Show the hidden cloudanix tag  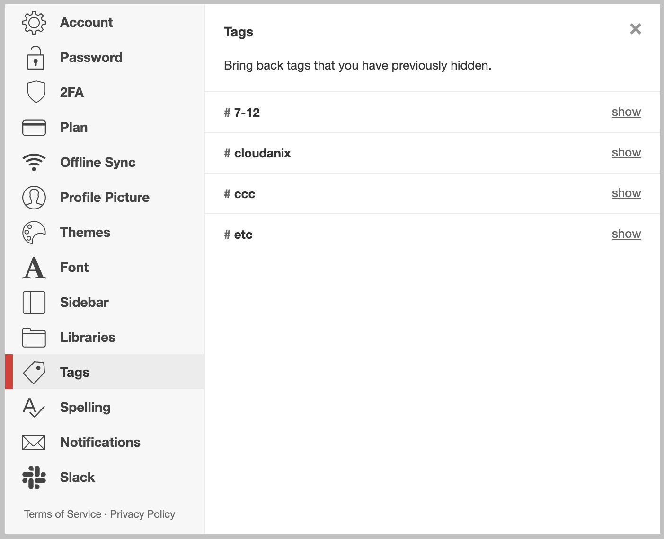pyautogui.click(x=626, y=153)
